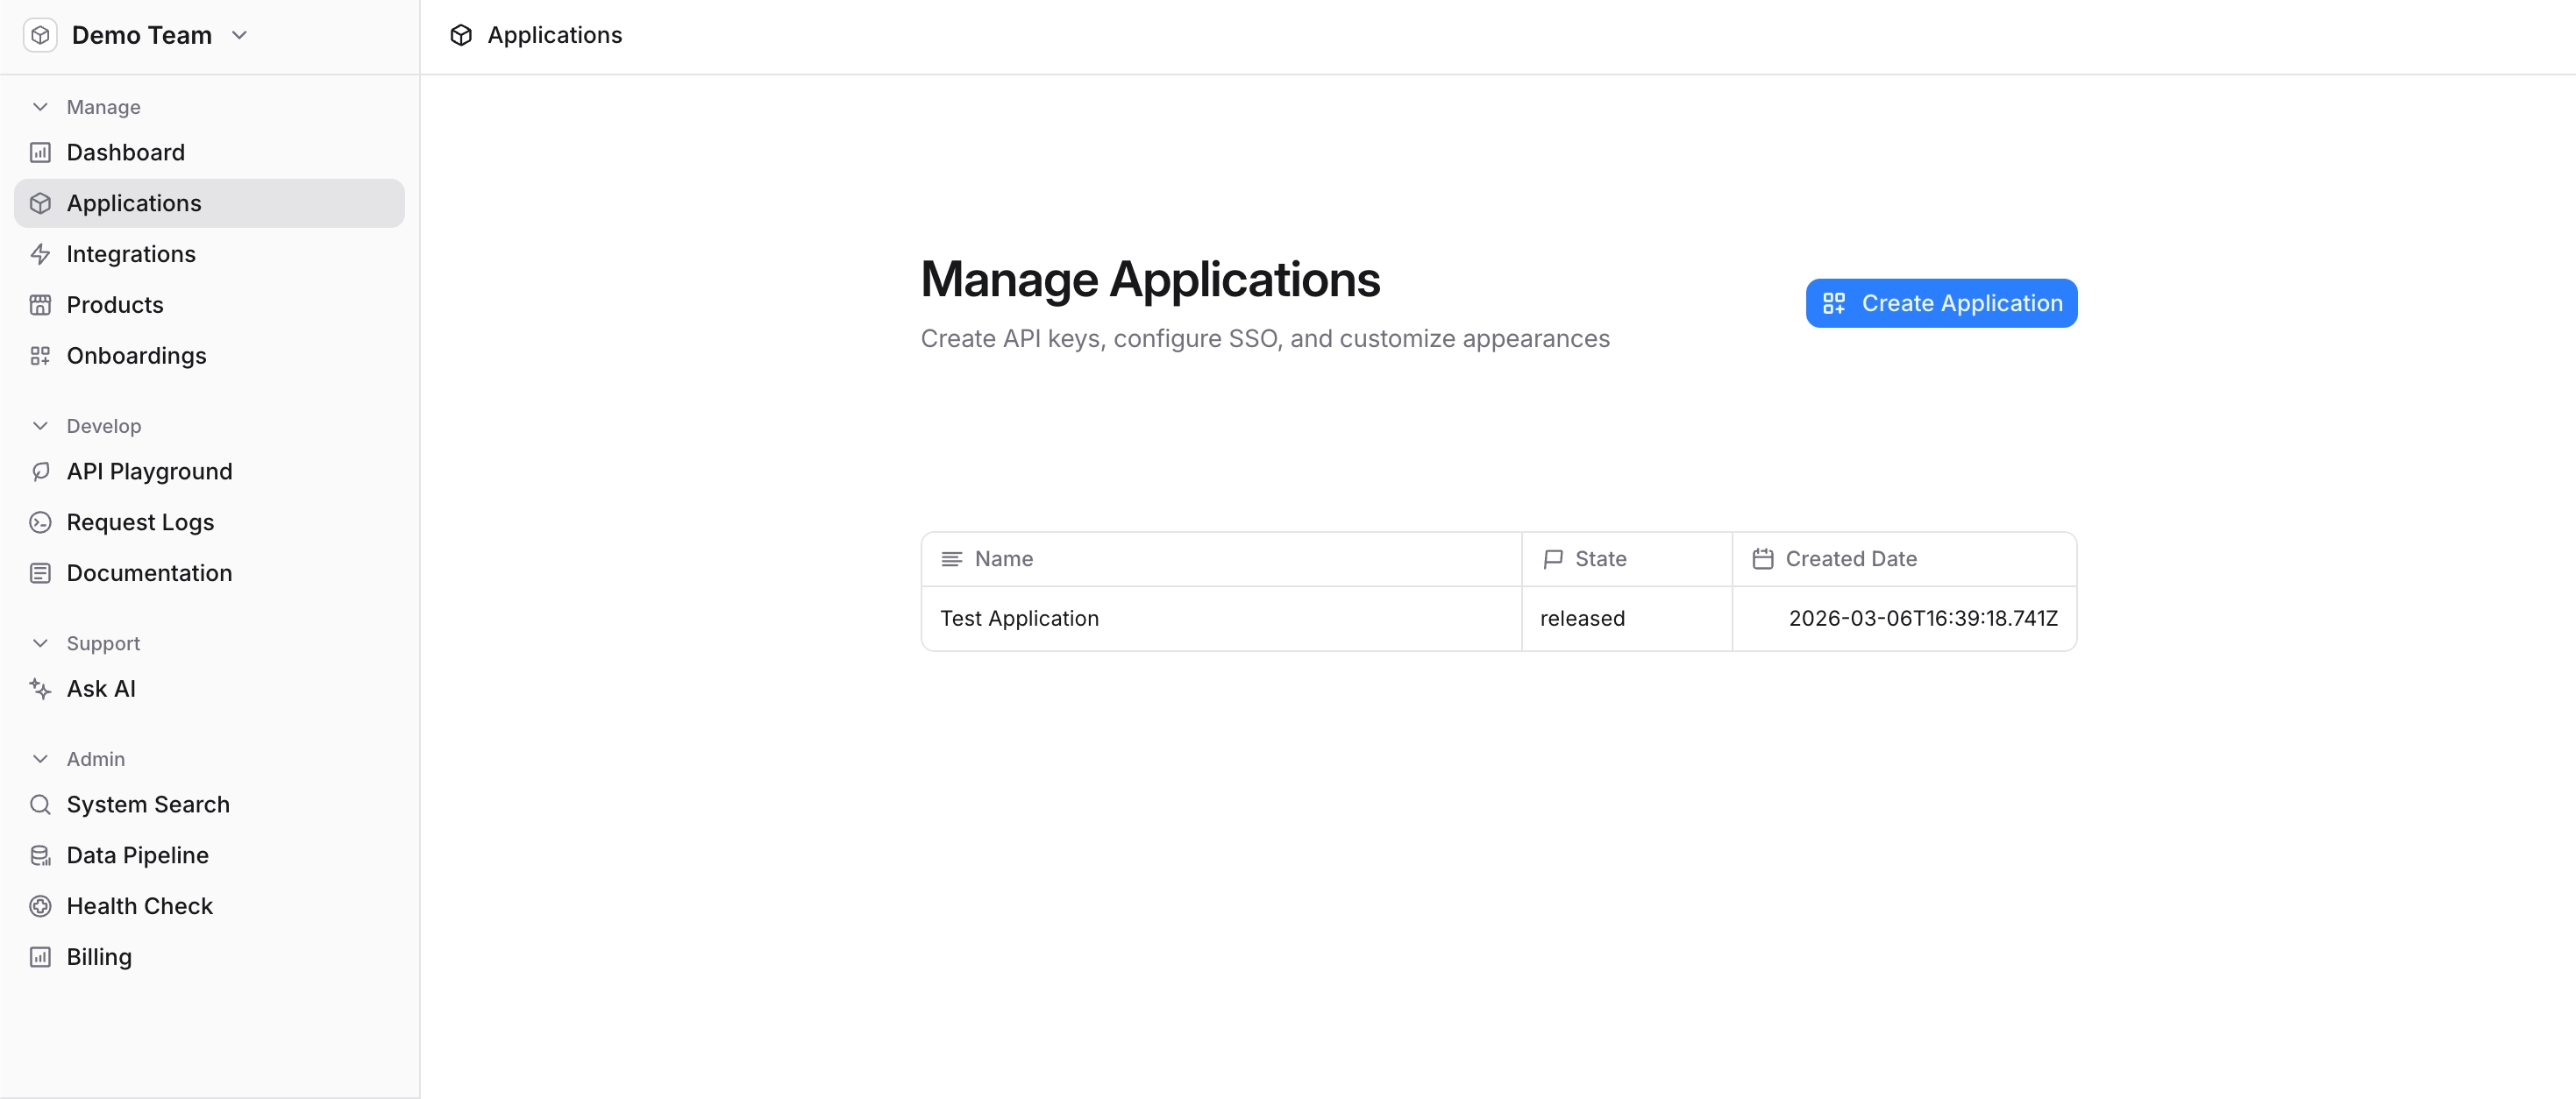Click the State column header
This screenshot has height=1099, width=2576.
pyautogui.click(x=1627, y=559)
